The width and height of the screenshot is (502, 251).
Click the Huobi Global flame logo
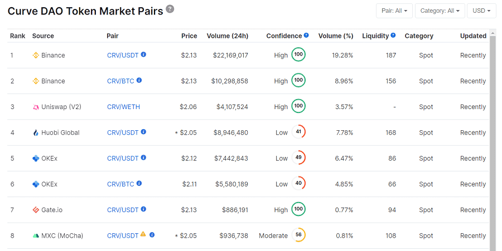36,132
